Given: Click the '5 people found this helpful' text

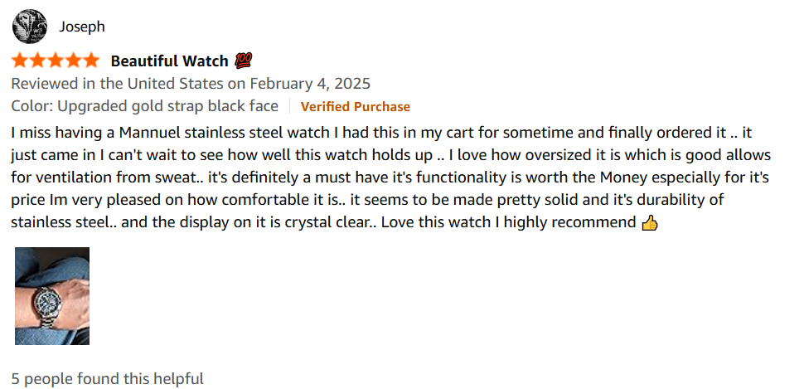Looking at the screenshot, I should [107, 378].
